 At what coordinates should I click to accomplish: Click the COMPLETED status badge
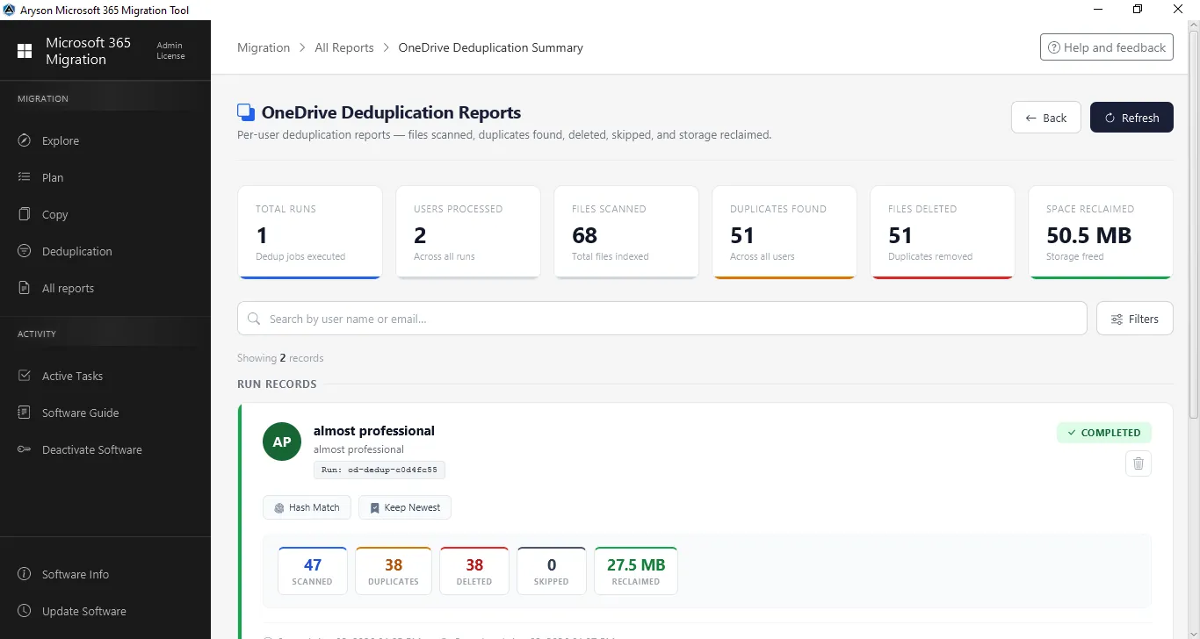click(1104, 433)
